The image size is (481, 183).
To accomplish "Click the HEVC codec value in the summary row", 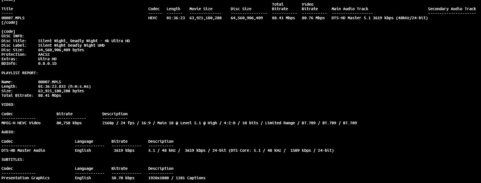I will coord(153,18).
